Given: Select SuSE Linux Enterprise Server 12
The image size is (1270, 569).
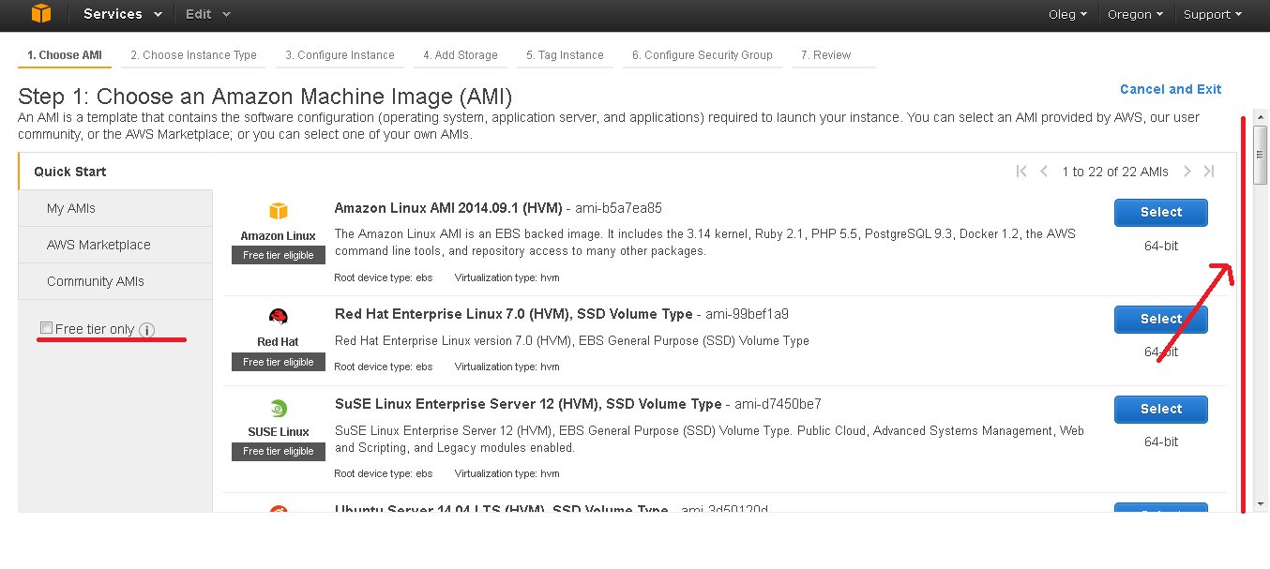Looking at the screenshot, I should (1161, 410).
